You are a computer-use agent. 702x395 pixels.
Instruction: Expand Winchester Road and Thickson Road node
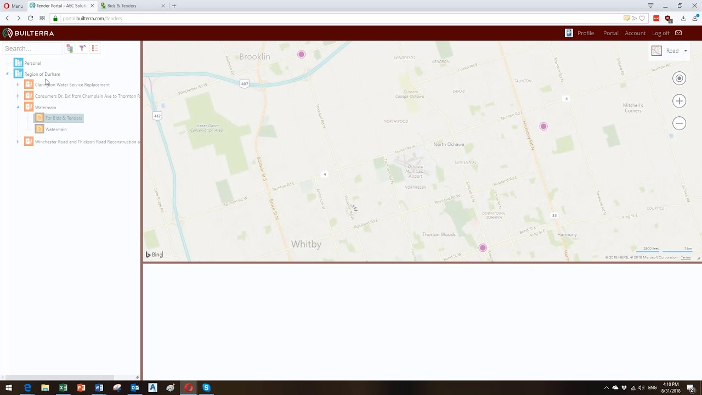point(18,142)
